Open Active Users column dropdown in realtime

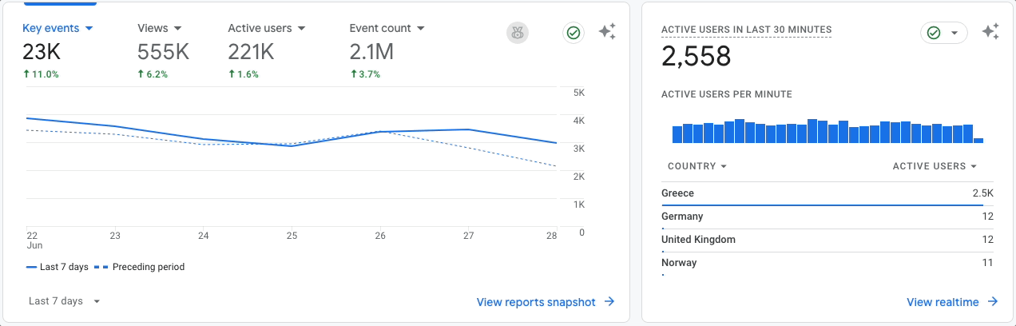pos(935,166)
